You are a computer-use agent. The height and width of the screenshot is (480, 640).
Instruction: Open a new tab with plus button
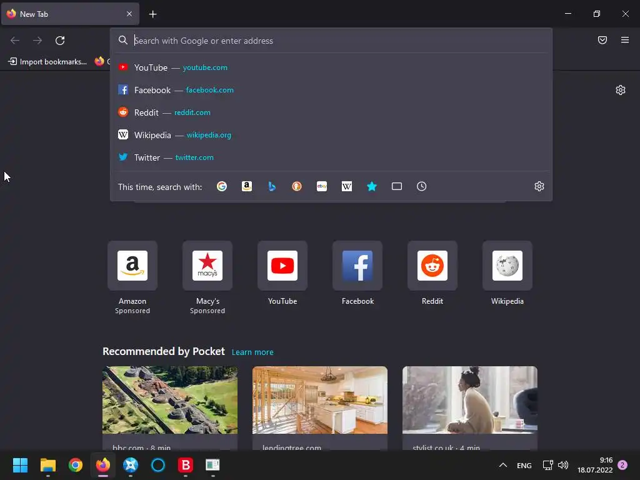click(x=152, y=14)
